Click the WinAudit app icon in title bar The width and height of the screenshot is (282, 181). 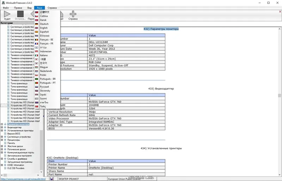(3, 3)
